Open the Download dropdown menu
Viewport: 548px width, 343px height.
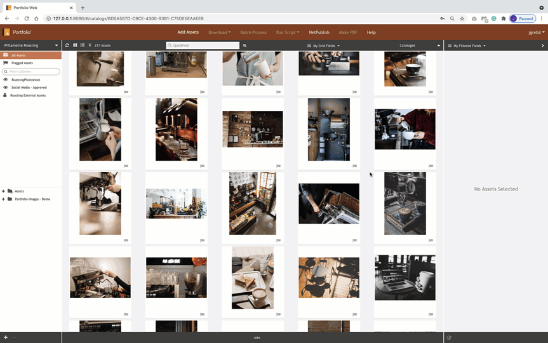[x=219, y=32]
